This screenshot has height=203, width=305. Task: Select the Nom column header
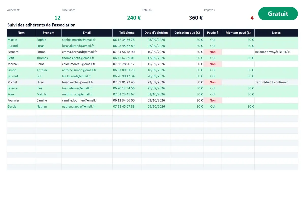coord(21,33)
